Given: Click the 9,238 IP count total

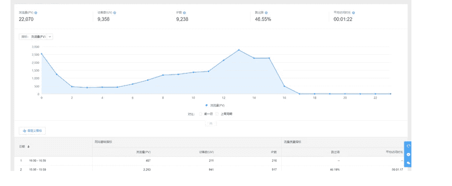Looking at the screenshot, I should coord(182,20).
